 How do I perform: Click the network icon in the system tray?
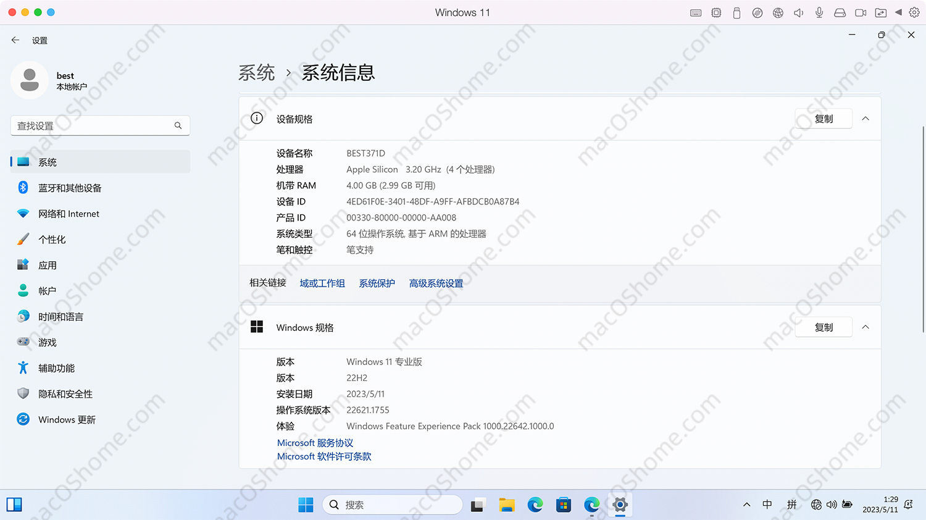point(816,505)
